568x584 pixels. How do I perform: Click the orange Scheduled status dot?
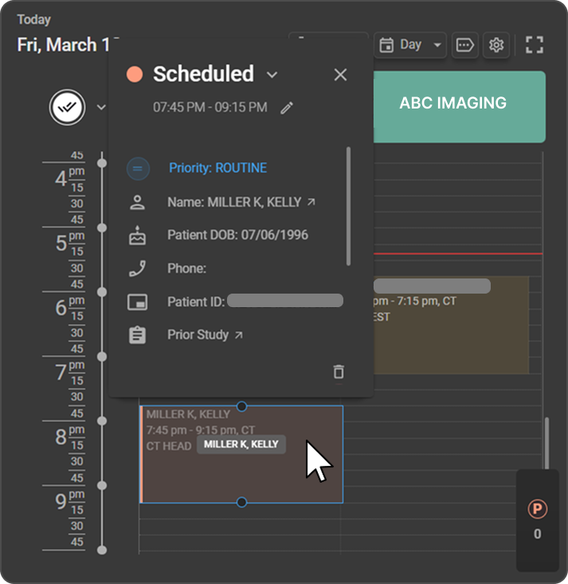pos(135,74)
